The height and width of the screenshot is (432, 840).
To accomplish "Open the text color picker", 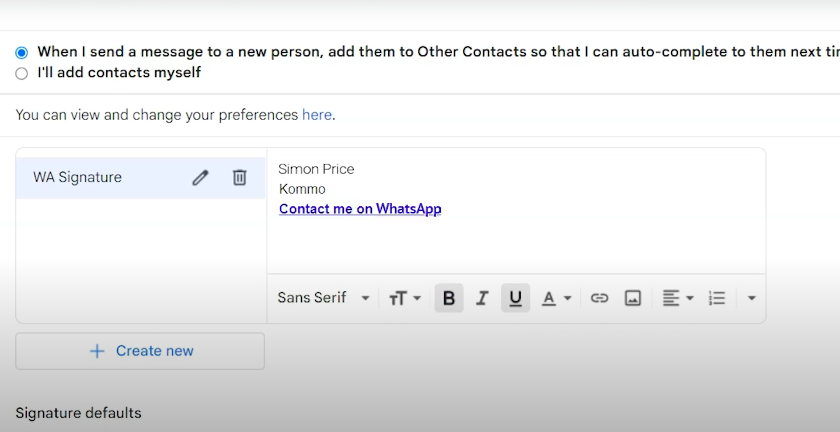I will click(x=555, y=298).
